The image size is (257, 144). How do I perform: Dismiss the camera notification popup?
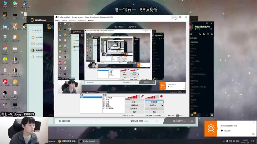tap(254, 122)
